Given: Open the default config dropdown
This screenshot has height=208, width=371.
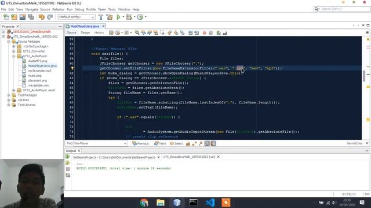Looking at the screenshot, I should [x=77, y=17].
